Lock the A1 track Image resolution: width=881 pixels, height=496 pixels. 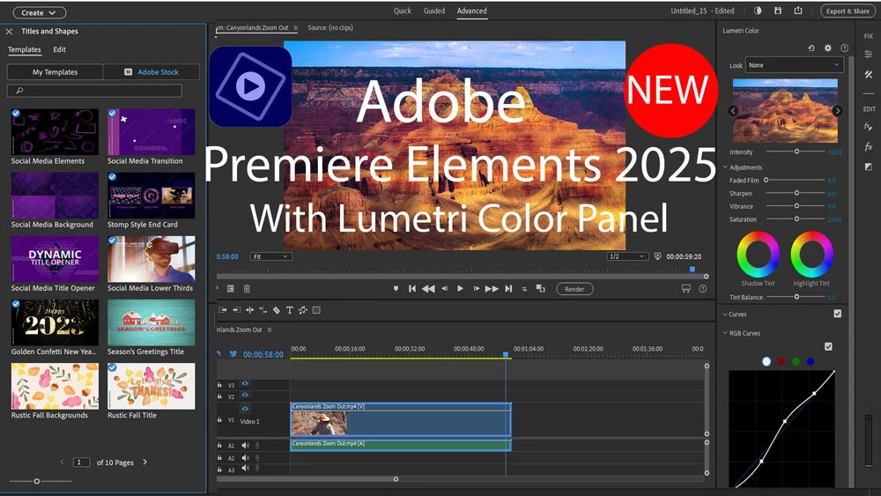point(219,445)
